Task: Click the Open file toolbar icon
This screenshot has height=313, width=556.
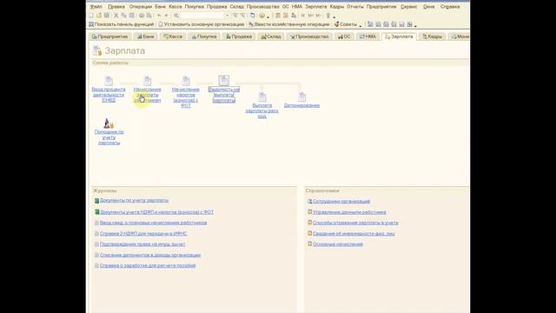Action: pos(98,16)
